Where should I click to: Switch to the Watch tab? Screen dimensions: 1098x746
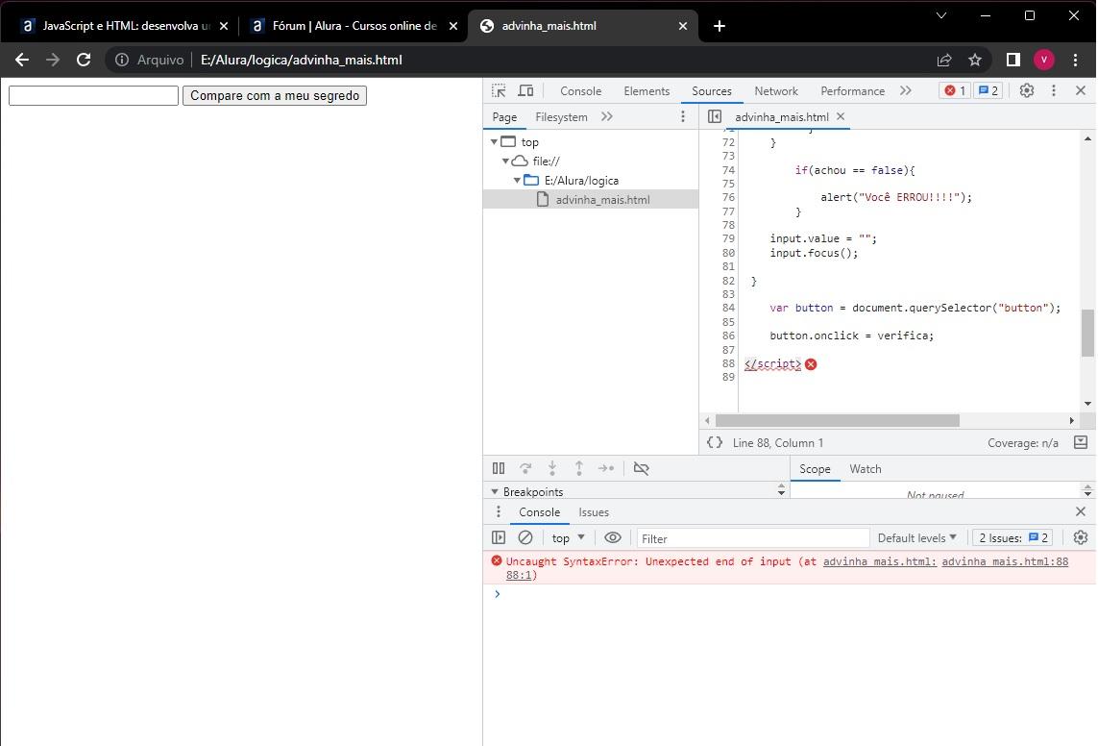tap(865, 468)
